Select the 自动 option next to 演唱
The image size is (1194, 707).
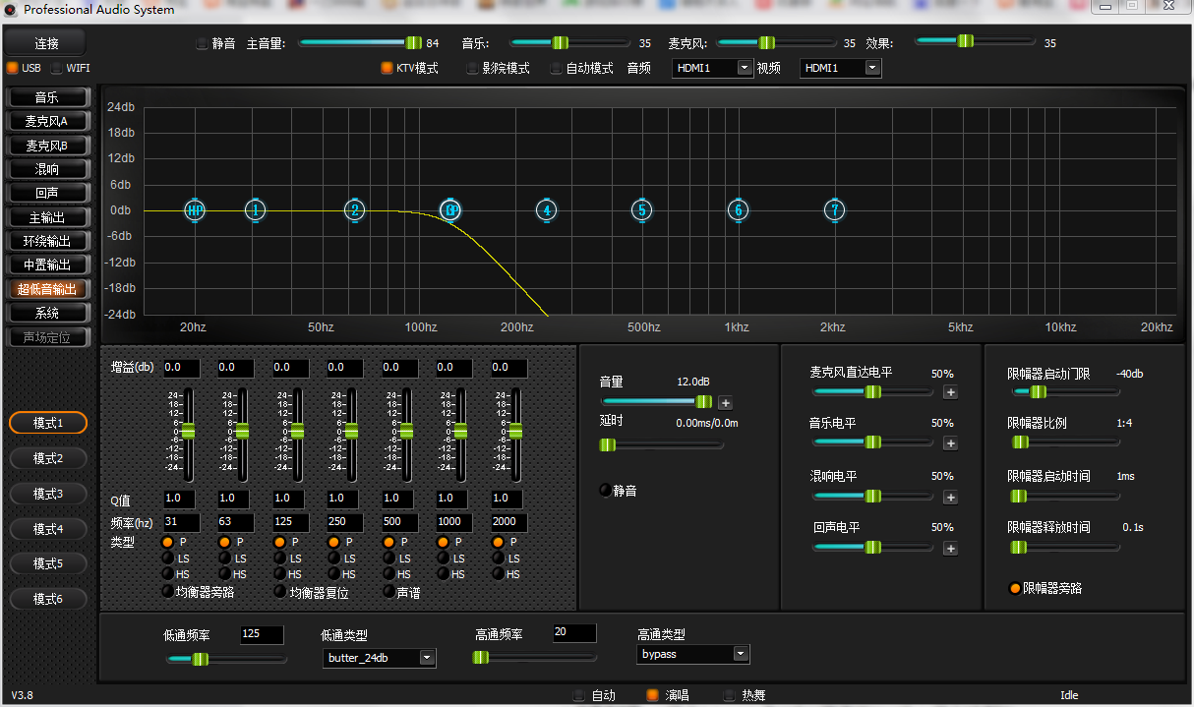[x=578, y=695]
